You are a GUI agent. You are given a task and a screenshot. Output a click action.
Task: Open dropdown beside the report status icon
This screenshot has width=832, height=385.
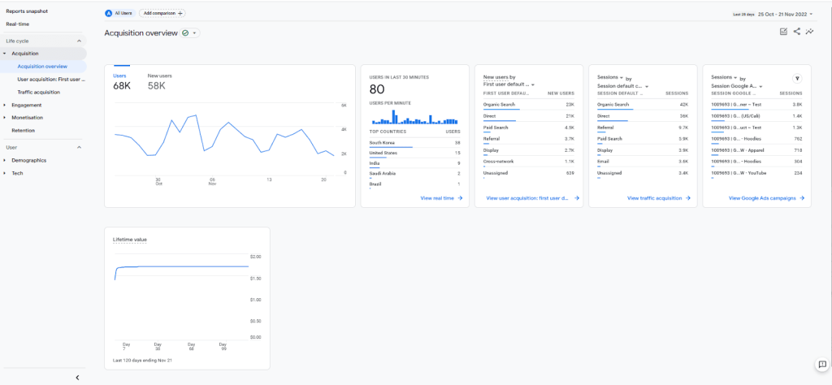click(195, 32)
